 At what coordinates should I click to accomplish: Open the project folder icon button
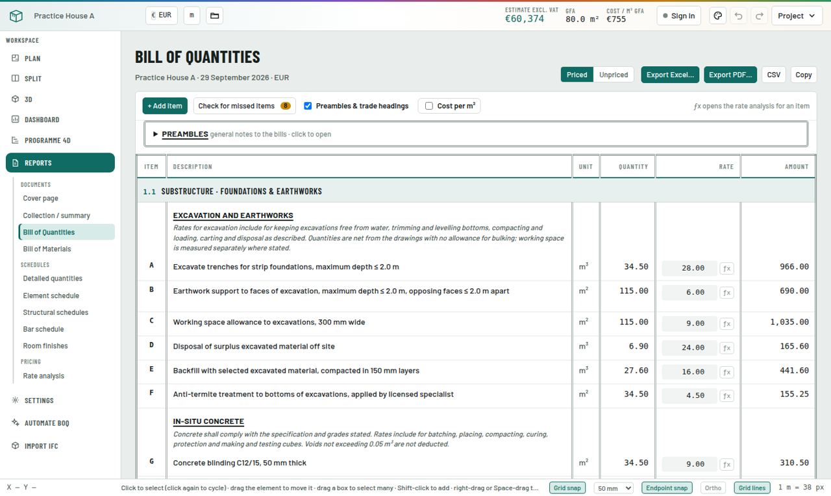click(x=215, y=16)
